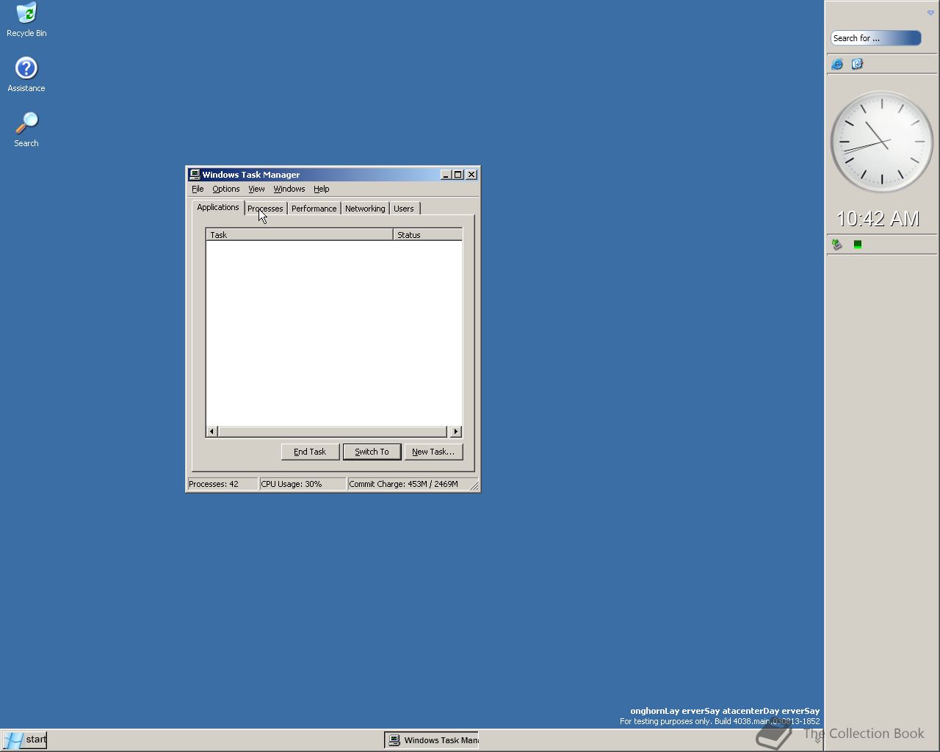This screenshot has height=752, width=940.
Task: Click the End Task button
Action: (x=310, y=452)
